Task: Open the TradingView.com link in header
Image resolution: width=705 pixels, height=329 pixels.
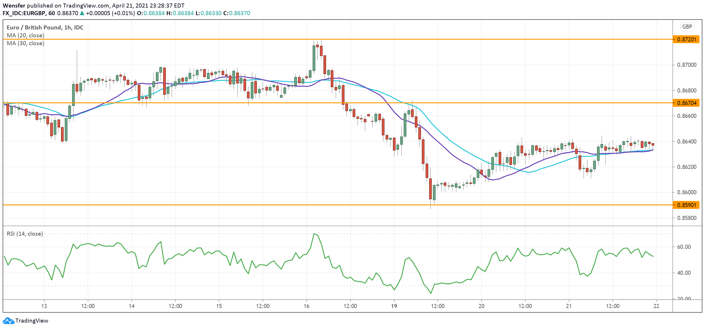Action: coord(86,6)
